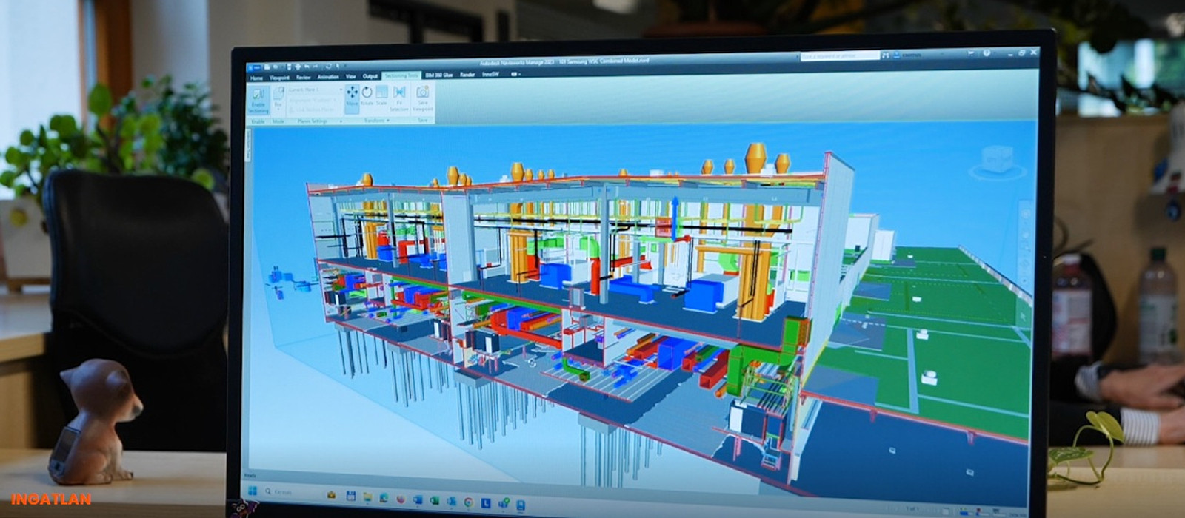Select the Move transform tool

pos(352,97)
